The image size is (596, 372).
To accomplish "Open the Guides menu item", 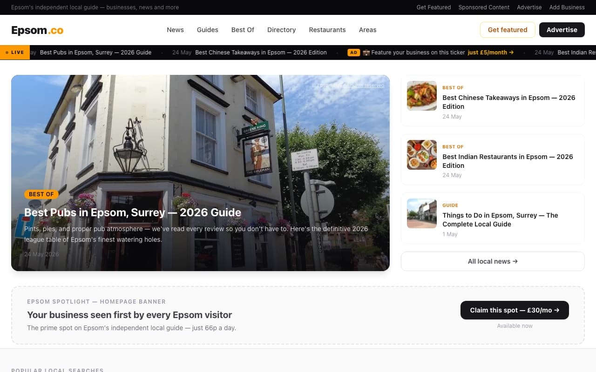I will (208, 30).
